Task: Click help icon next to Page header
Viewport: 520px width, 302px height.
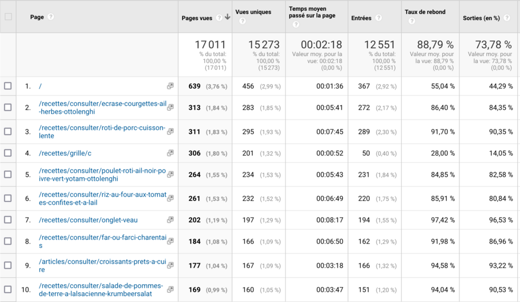Action: tap(51, 17)
